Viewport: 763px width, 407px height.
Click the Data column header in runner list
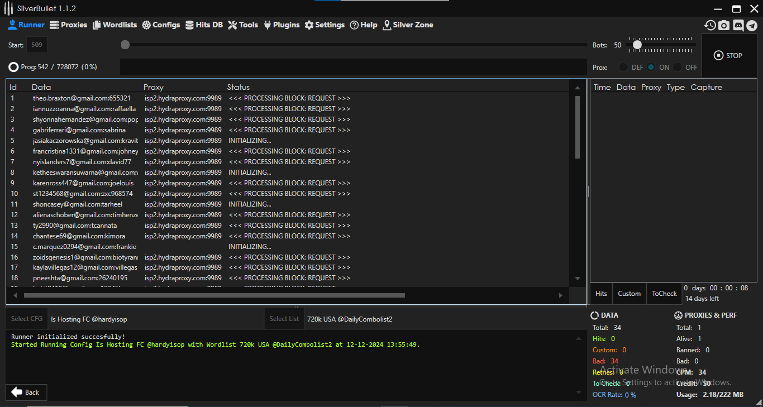[x=41, y=87]
